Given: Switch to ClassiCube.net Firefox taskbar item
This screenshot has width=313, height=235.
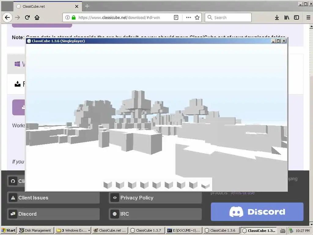Looking at the screenshot, I should pos(110,230).
